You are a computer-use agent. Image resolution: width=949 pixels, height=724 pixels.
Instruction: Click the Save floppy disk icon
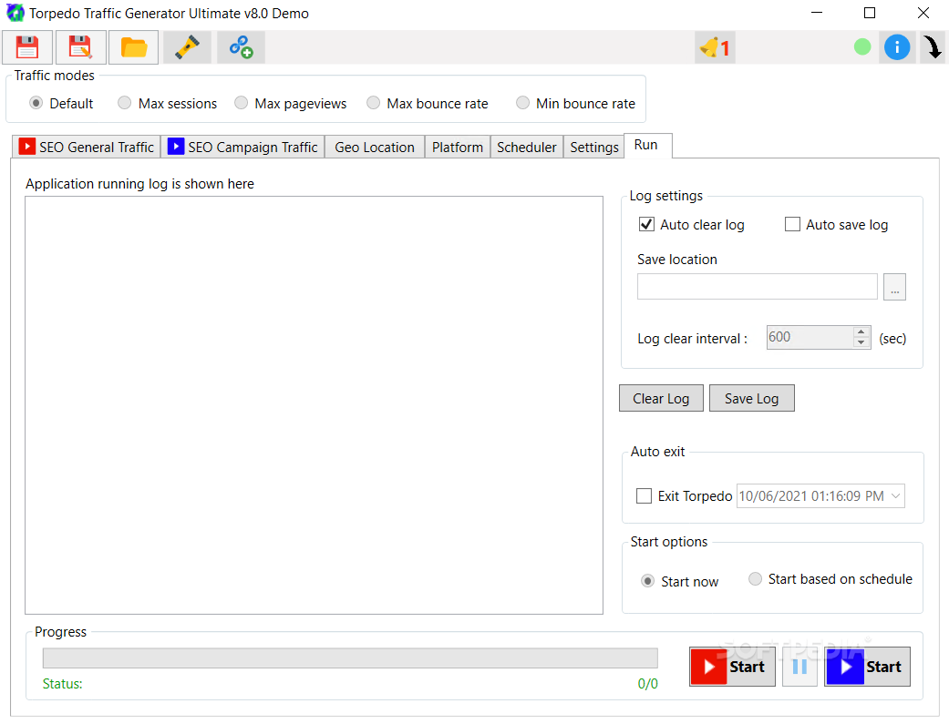coord(27,47)
